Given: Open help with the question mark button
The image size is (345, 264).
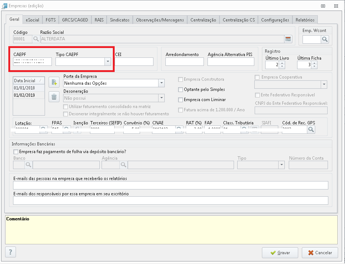Looking at the screenshot, I should [11, 252].
